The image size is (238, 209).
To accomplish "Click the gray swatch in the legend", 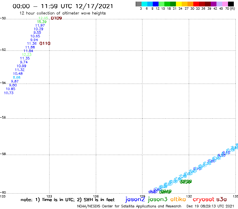I will tap(139, 4).
